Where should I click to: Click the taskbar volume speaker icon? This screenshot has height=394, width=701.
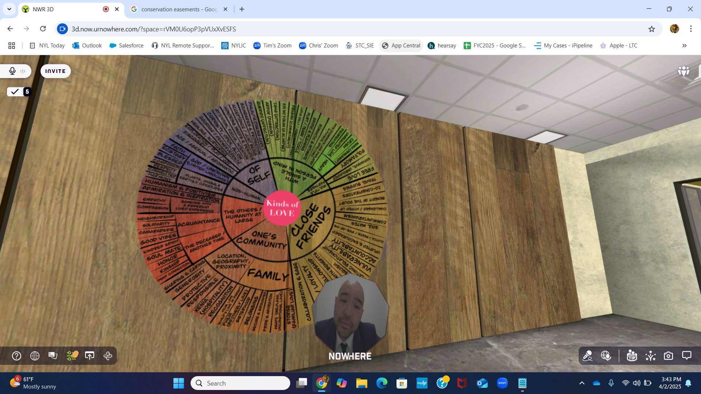[x=636, y=383]
